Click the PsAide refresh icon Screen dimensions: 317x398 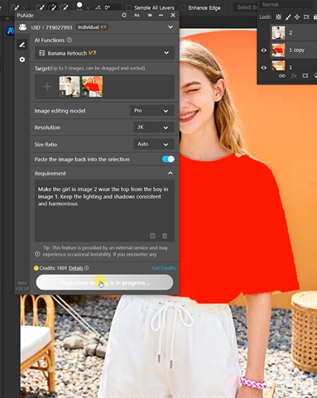[124, 15]
